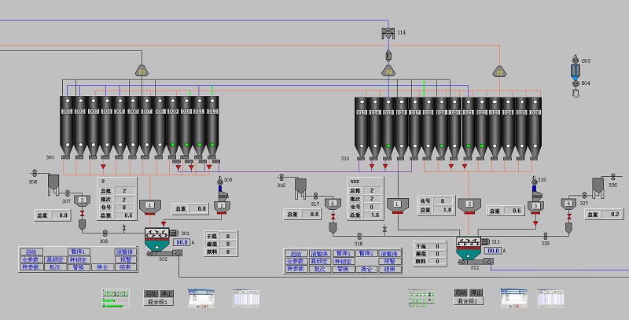The height and width of the screenshot is (320, 629).
Task: Click screw conveyor 302 beneath the mixer
Action: pyautogui.click(x=162, y=254)
